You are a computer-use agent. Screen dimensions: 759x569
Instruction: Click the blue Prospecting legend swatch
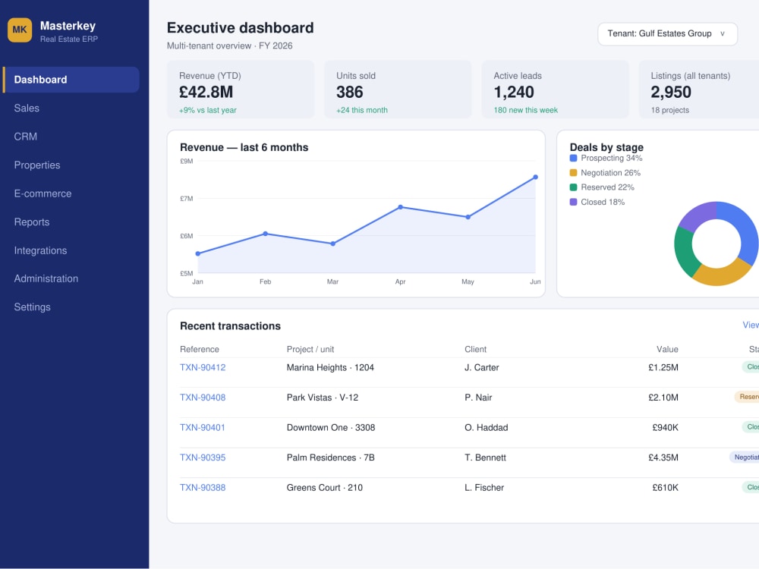tap(574, 159)
